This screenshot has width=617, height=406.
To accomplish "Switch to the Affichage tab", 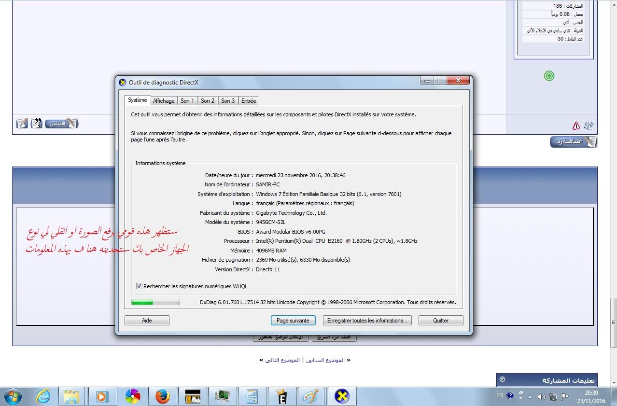I will [164, 101].
